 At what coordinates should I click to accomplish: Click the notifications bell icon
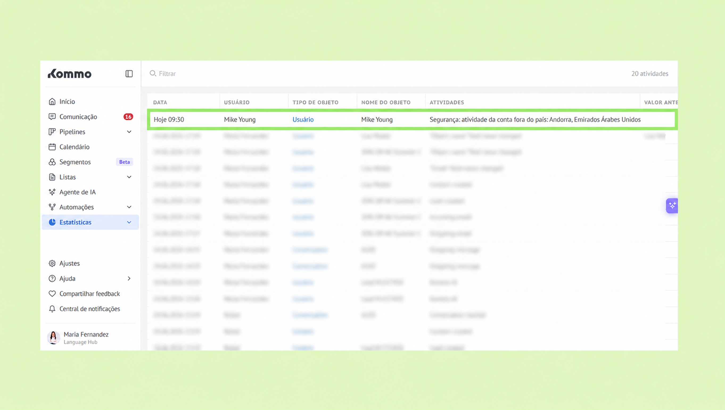coord(52,309)
